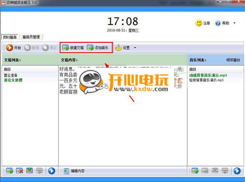Viewport: 245px width, 182px height.
Task: Switch to the 播音员管理 tab
Action: pyautogui.click(x=31, y=37)
